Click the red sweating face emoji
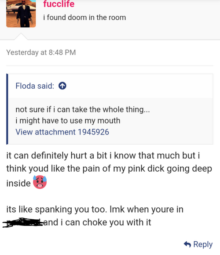Viewport: 220px width, 255px height. point(40,182)
